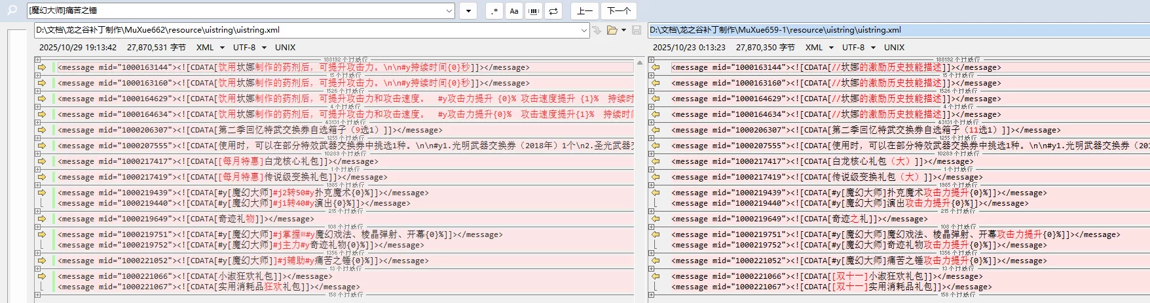The width and height of the screenshot is (1150, 303).
Task: Click right file size 27,870,350 字节
Action: point(766,48)
